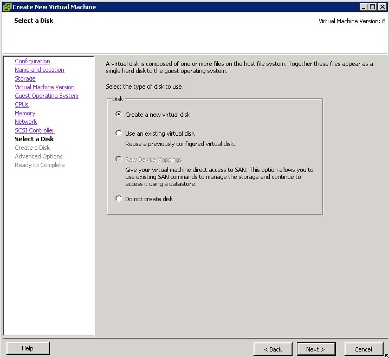The height and width of the screenshot is (358, 389).
Task: Click the VMware icon in the title bar
Action: 7,6
